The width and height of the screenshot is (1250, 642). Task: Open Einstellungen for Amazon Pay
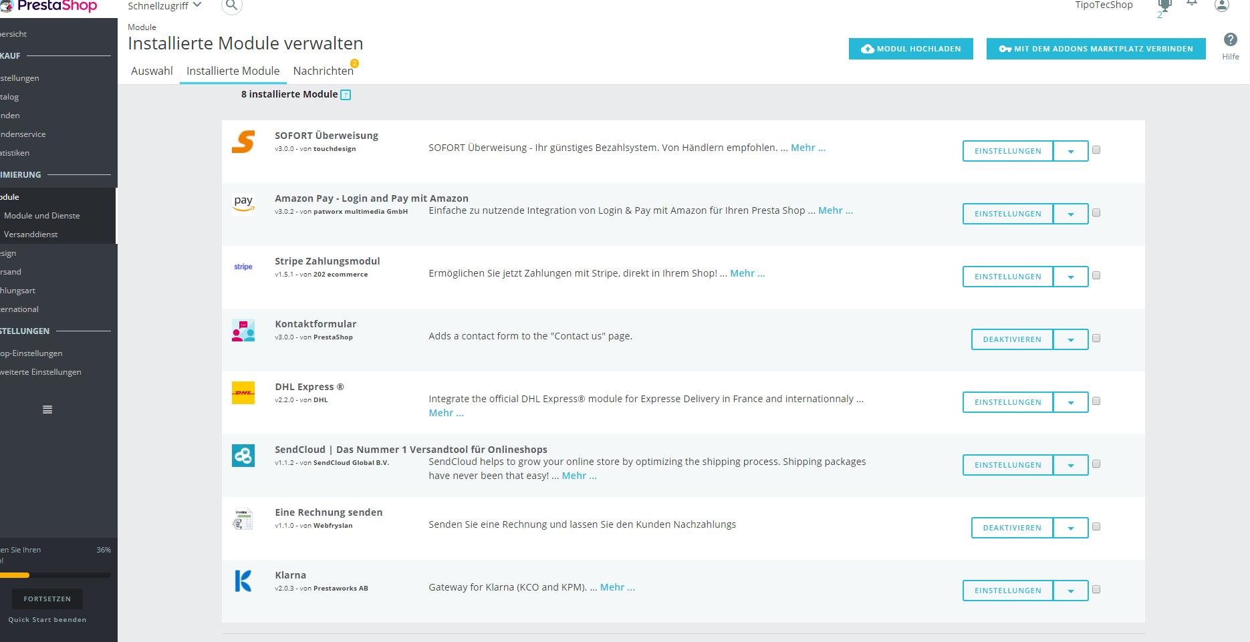[x=1008, y=214]
